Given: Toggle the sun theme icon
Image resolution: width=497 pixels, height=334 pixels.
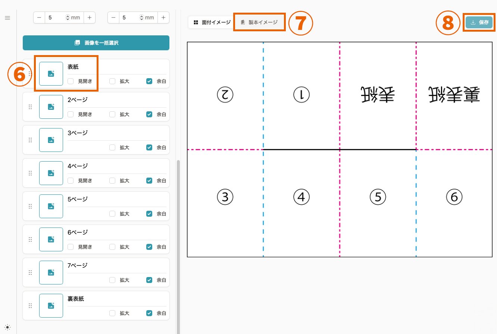Looking at the screenshot, I should 7,328.
